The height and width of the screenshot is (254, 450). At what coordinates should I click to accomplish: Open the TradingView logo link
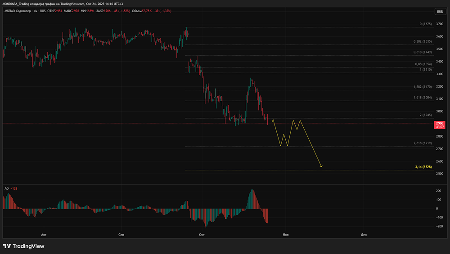coord(24,246)
